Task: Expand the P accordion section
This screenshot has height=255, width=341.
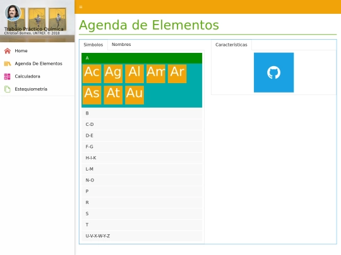Action: pos(142,191)
